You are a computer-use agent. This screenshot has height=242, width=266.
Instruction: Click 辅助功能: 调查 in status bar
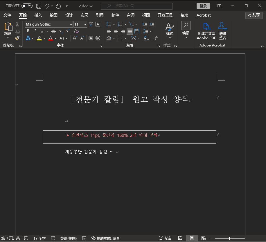coord(105,238)
